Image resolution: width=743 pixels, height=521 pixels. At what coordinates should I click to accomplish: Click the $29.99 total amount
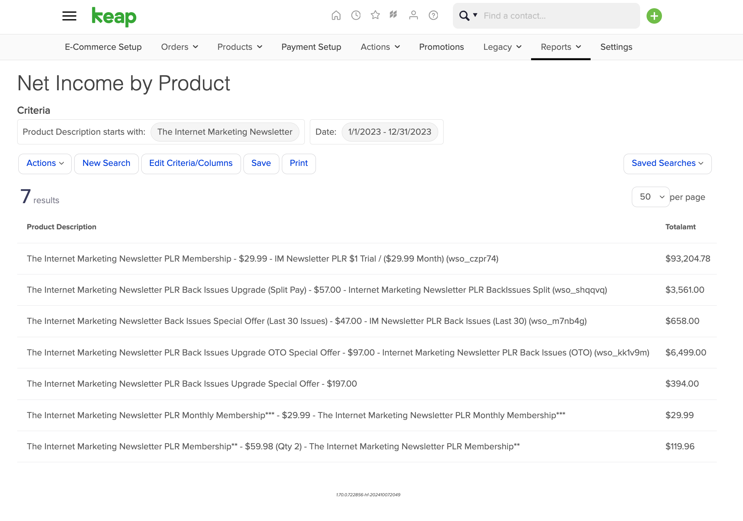pyautogui.click(x=680, y=415)
